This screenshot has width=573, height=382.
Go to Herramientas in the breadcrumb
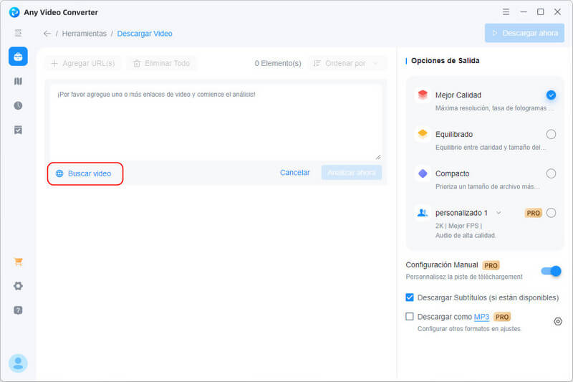click(x=84, y=34)
